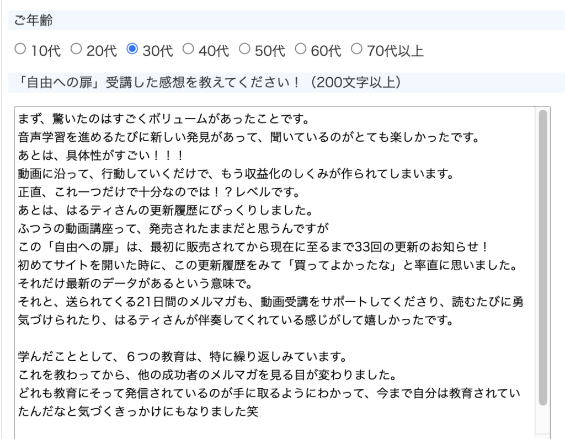Pick the 40代 age radio button
565x439 pixels.
click(x=189, y=50)
